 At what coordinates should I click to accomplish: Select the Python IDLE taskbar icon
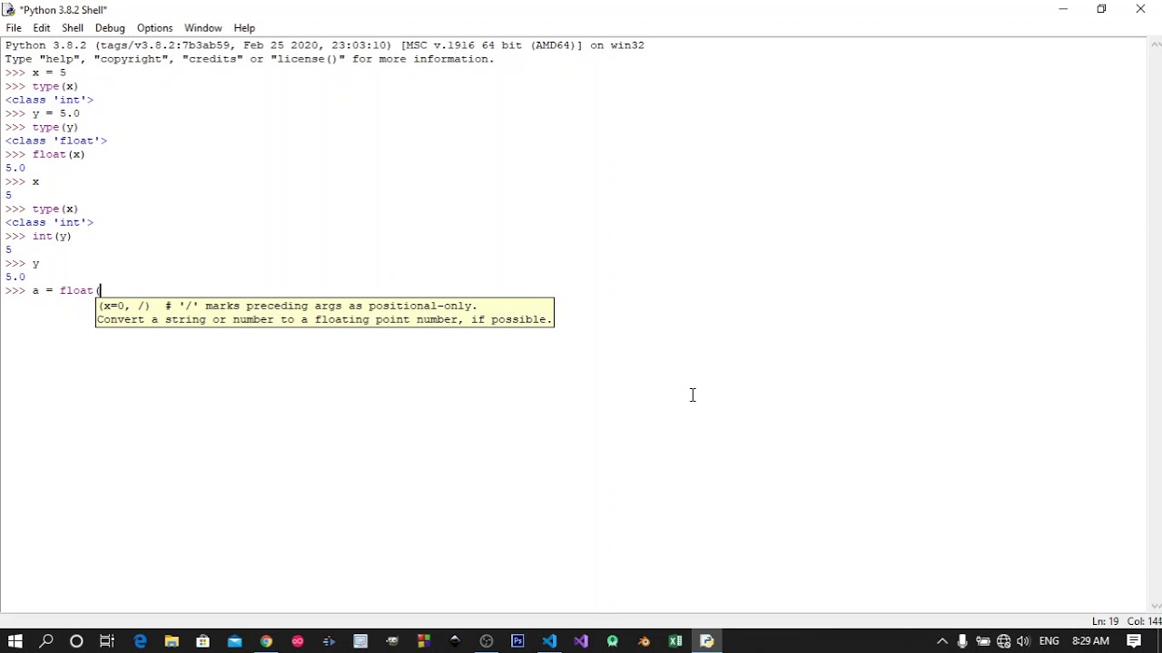(x=707, y=641)
